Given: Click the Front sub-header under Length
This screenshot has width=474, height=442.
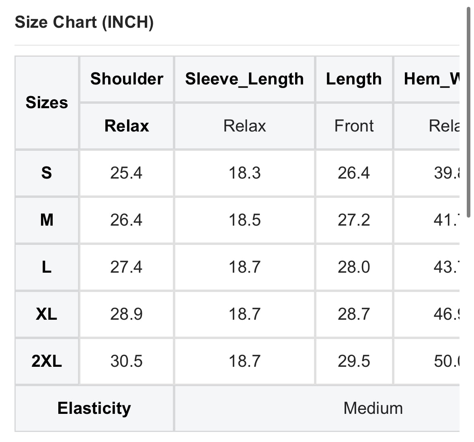Looking at the screenshot, I should click(354, 126).
